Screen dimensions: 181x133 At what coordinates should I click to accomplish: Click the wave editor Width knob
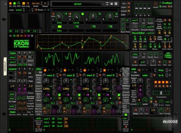click(150, 20)
